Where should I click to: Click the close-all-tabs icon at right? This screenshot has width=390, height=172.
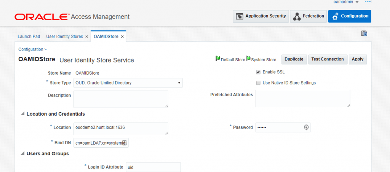pos(364,33)
